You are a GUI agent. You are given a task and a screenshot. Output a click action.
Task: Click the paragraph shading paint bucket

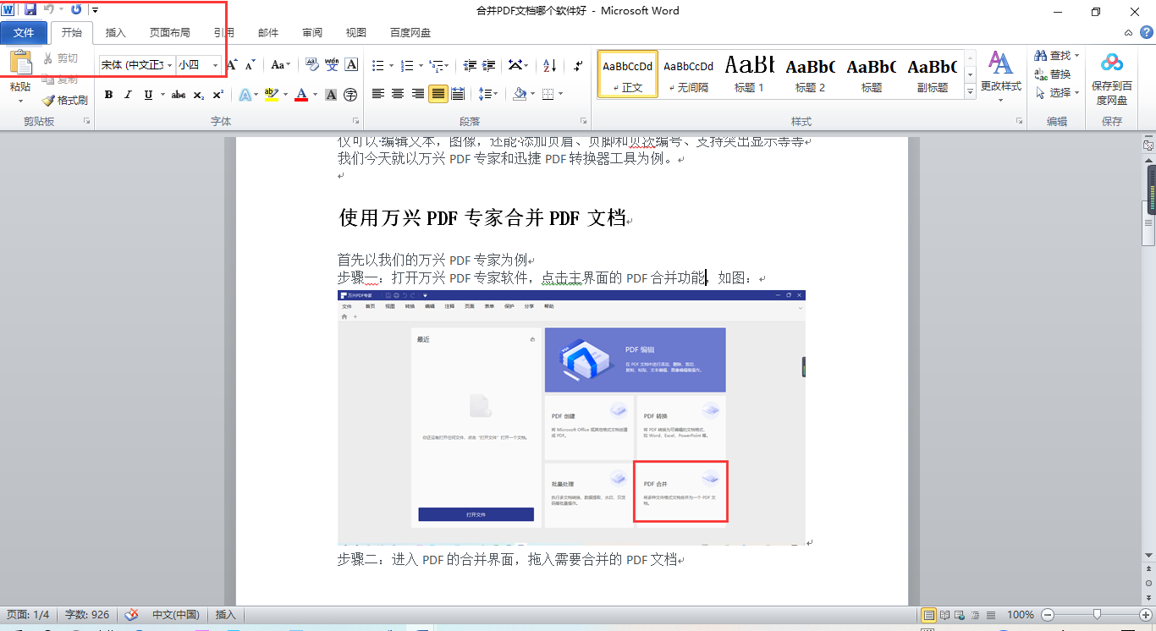520,94
